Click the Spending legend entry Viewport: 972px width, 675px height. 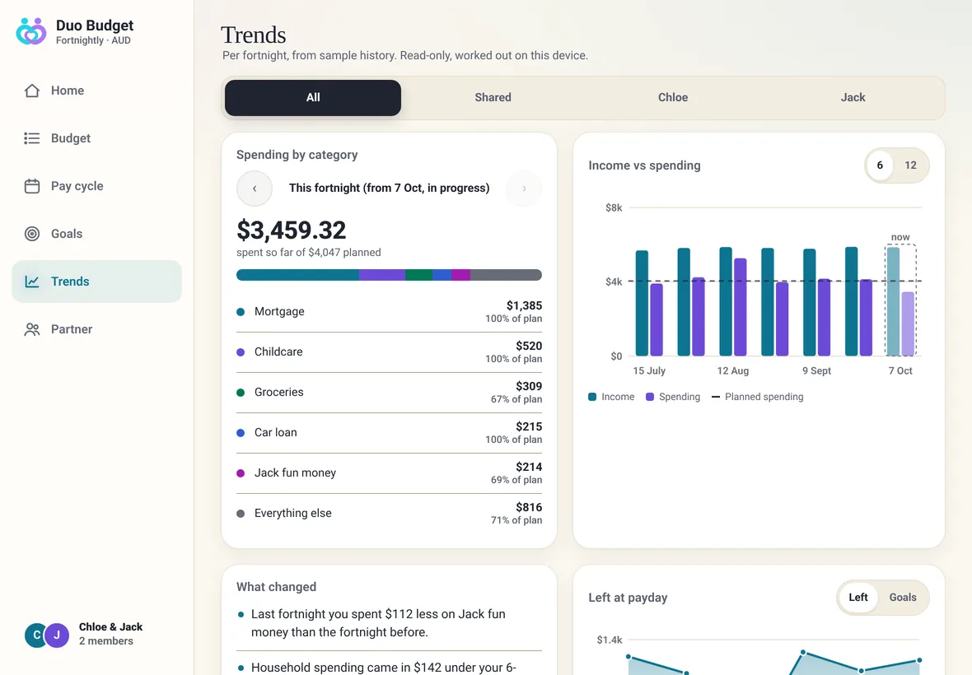click(673, 397)
